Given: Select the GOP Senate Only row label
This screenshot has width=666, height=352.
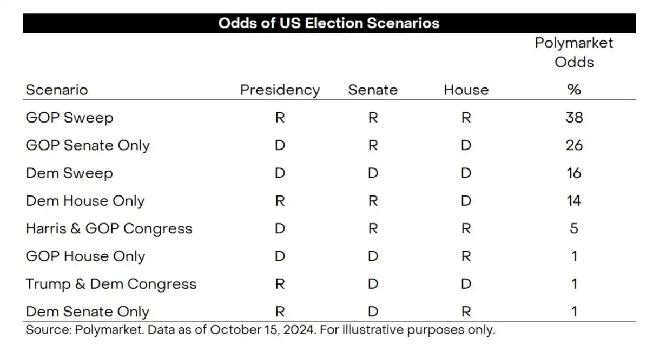Looking at the screenshot, I should [x=88, y=145].
